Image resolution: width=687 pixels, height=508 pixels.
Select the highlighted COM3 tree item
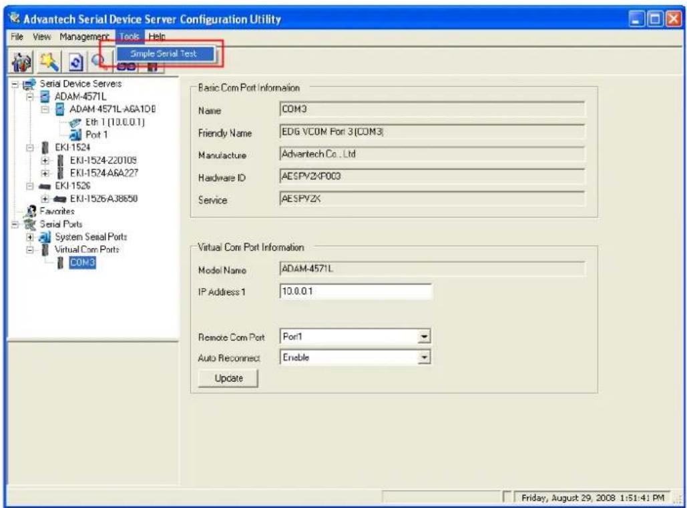[82, 263]
